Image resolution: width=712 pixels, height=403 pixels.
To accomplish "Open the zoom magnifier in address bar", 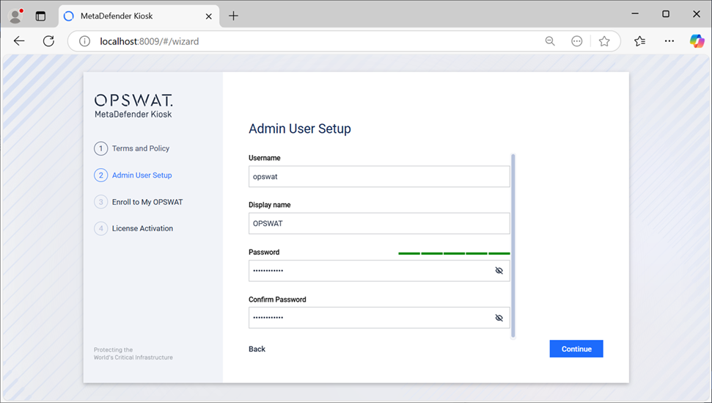I will (x=550, y=42).
